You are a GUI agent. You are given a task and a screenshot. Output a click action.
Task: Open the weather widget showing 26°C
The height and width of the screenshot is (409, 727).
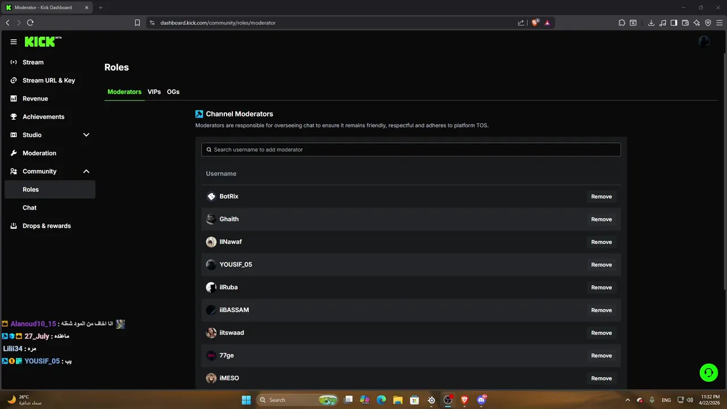pos(26,400)
